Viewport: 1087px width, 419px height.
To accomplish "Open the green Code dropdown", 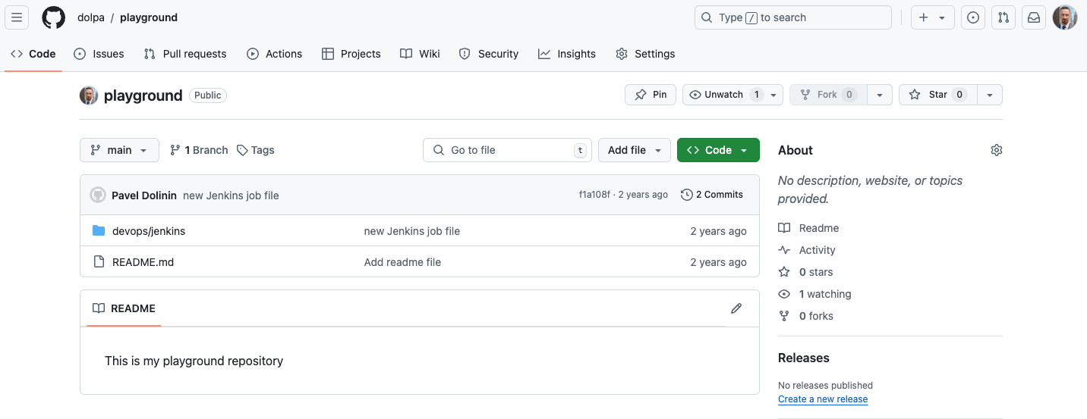I will 717,150.
